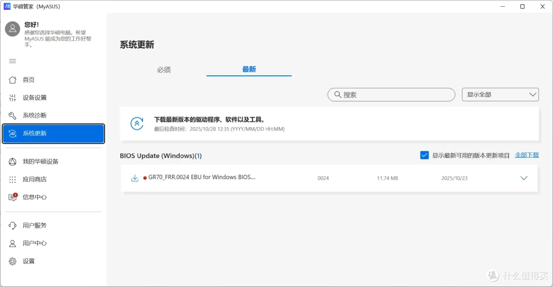This screenshot has width=553, height=287.
Task: Download GR70_FRR.0024 BIOS via download icon
Action: [135, 178]
